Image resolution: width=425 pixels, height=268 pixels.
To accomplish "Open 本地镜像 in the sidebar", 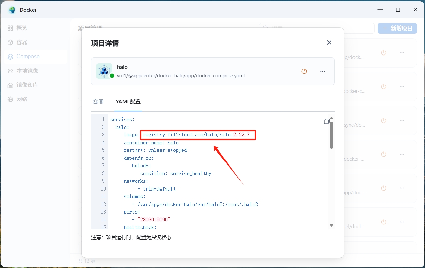I will 27,71.
